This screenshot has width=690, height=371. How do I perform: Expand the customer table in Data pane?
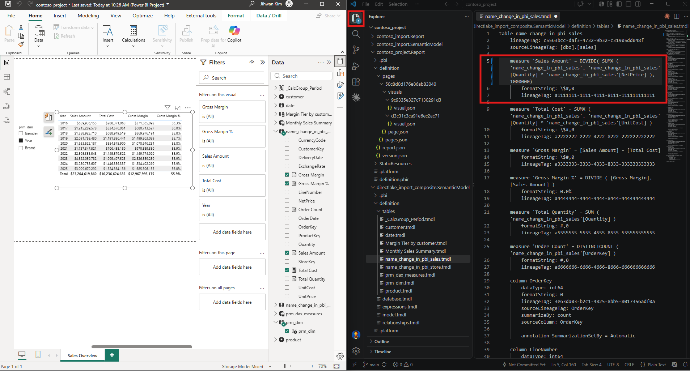coord(275,97)
